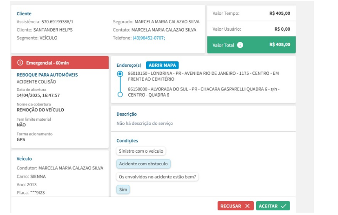The width and height of the screenshot is (338, 215).
Task: Click the Emergencial - 60min banner
Action: click(x=60, y=63)
